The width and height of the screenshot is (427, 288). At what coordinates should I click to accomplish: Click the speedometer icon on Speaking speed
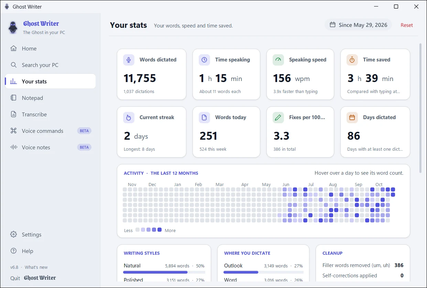click(278, 60)
